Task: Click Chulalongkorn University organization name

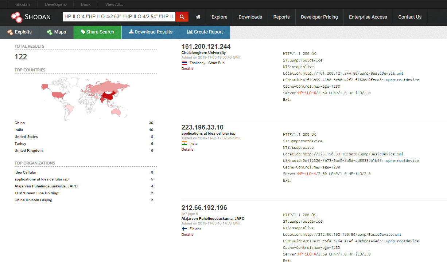Action: [x=203, y=53]
